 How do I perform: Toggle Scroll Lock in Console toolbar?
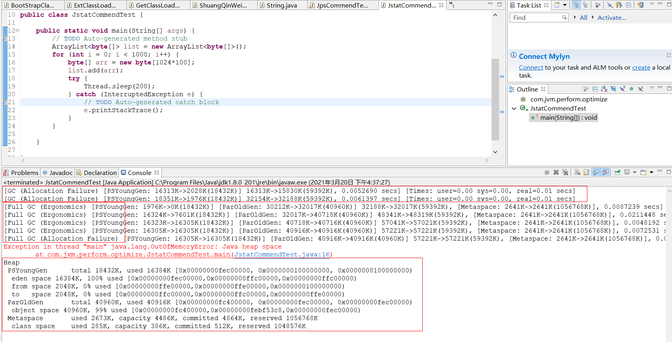coord(587,172)
